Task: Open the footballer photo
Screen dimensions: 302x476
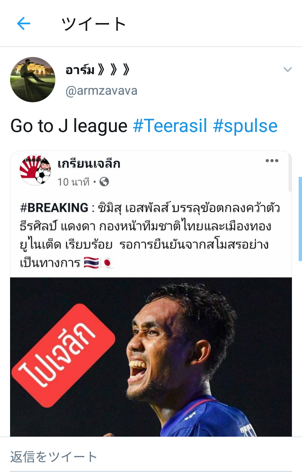Action: pyautogui.click(x=151, y=357)
